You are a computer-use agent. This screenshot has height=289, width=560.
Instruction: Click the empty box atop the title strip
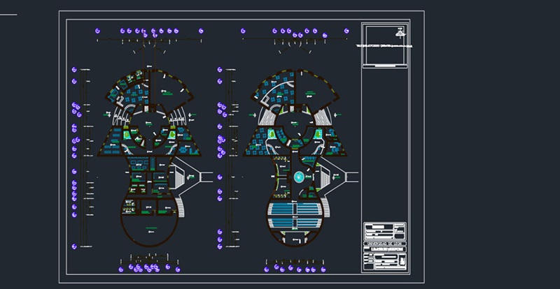click(385, 45)
